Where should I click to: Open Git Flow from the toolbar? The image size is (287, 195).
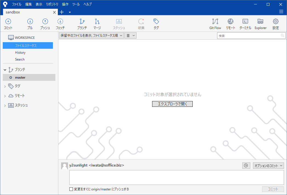click(215, 24)
